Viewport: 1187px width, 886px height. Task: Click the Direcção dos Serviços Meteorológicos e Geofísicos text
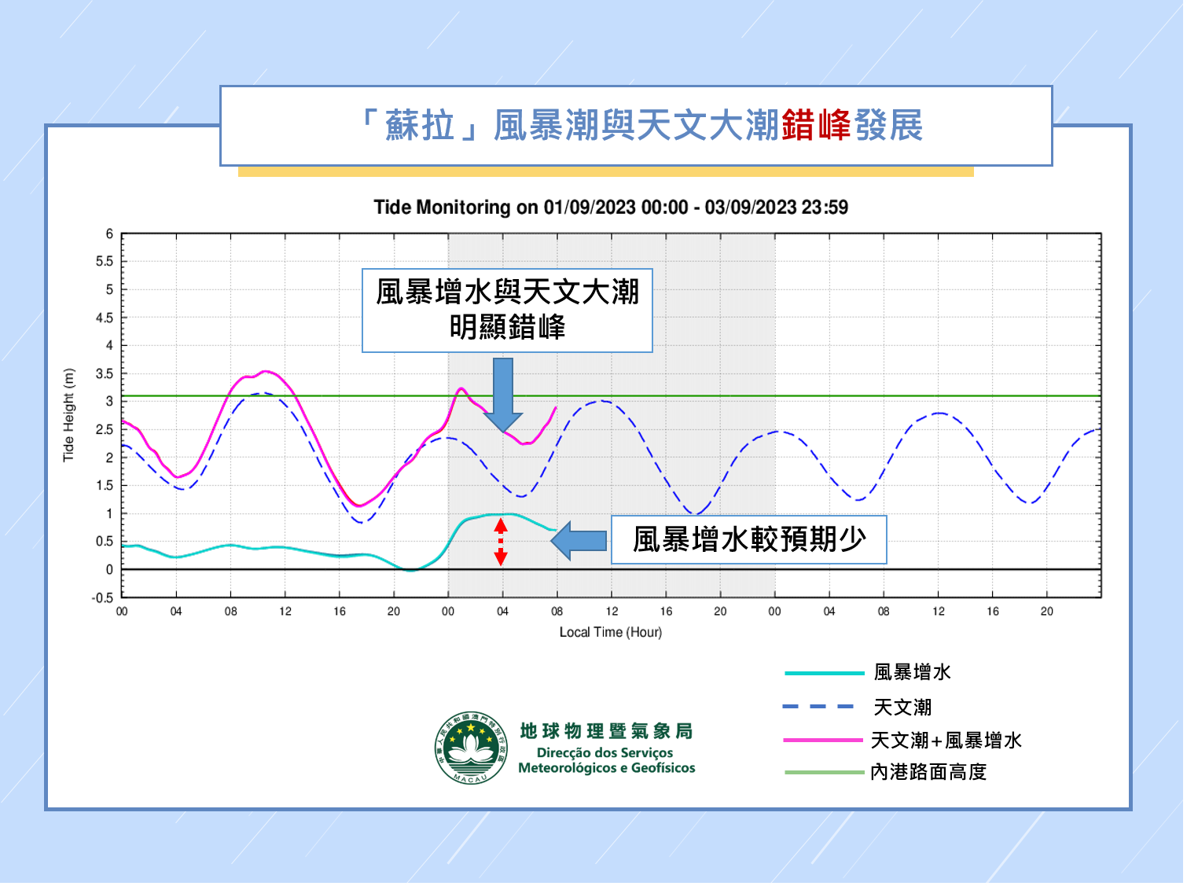pyautogui.click(x=606, y=760)
